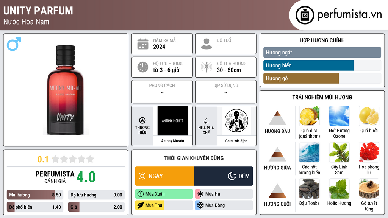Click the Hương đầu pyramid icon
This screenshot has width=388, height=218.
click(x=277, y=118)
